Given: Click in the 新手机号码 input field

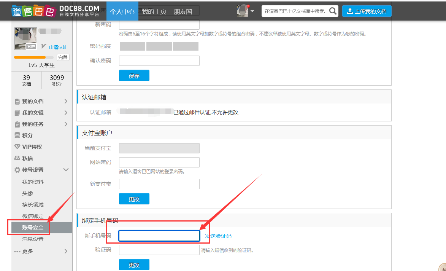Looking at the screenshot, I should coord(159,236).
